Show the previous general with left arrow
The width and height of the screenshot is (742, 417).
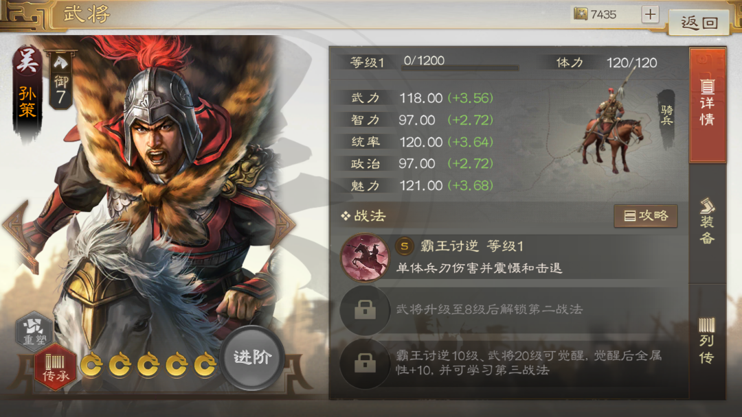(16, 225)
